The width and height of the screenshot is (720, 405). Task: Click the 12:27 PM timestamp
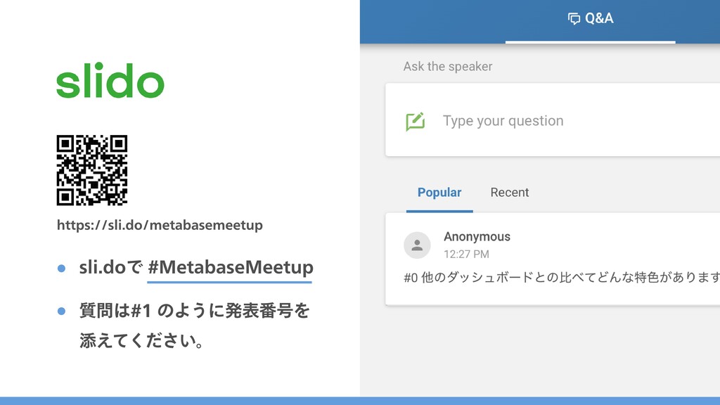click(x=467, y=254)
